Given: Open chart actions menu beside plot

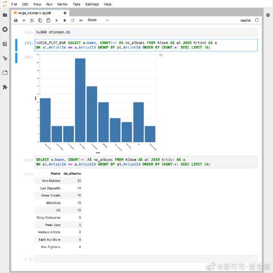Looking at the screenshot, I should point(161,55).
